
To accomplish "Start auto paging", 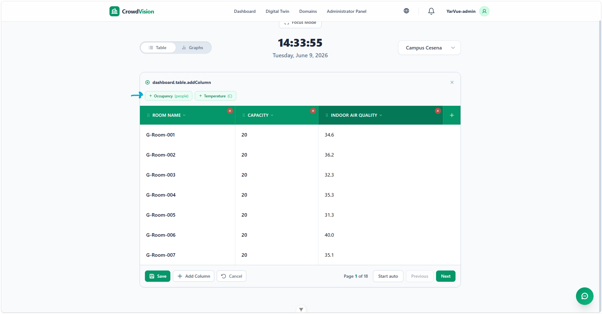I will (x=388, y=276).
